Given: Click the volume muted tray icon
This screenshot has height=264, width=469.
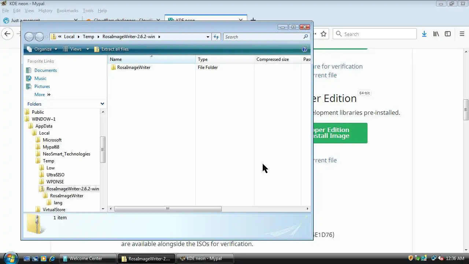Looking at the screenshot, I should [x=441, y=258].
